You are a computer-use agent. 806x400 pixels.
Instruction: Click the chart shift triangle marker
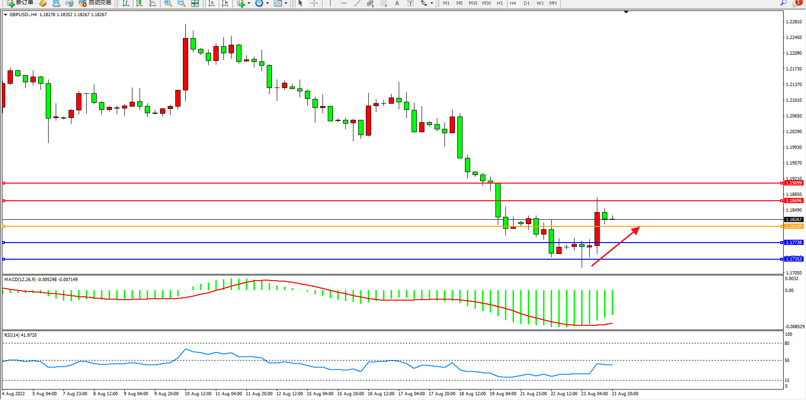click(626, 12)
